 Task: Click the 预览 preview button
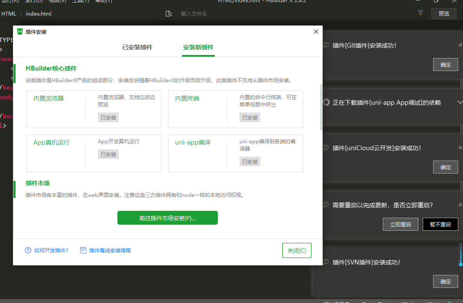(444, 13)
